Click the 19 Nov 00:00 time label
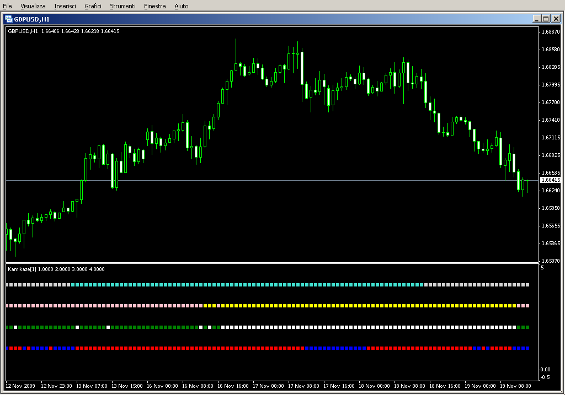Image resolution: width=565 pixels, height=395 pixels. pyautogui.click(x=480, y=386)
